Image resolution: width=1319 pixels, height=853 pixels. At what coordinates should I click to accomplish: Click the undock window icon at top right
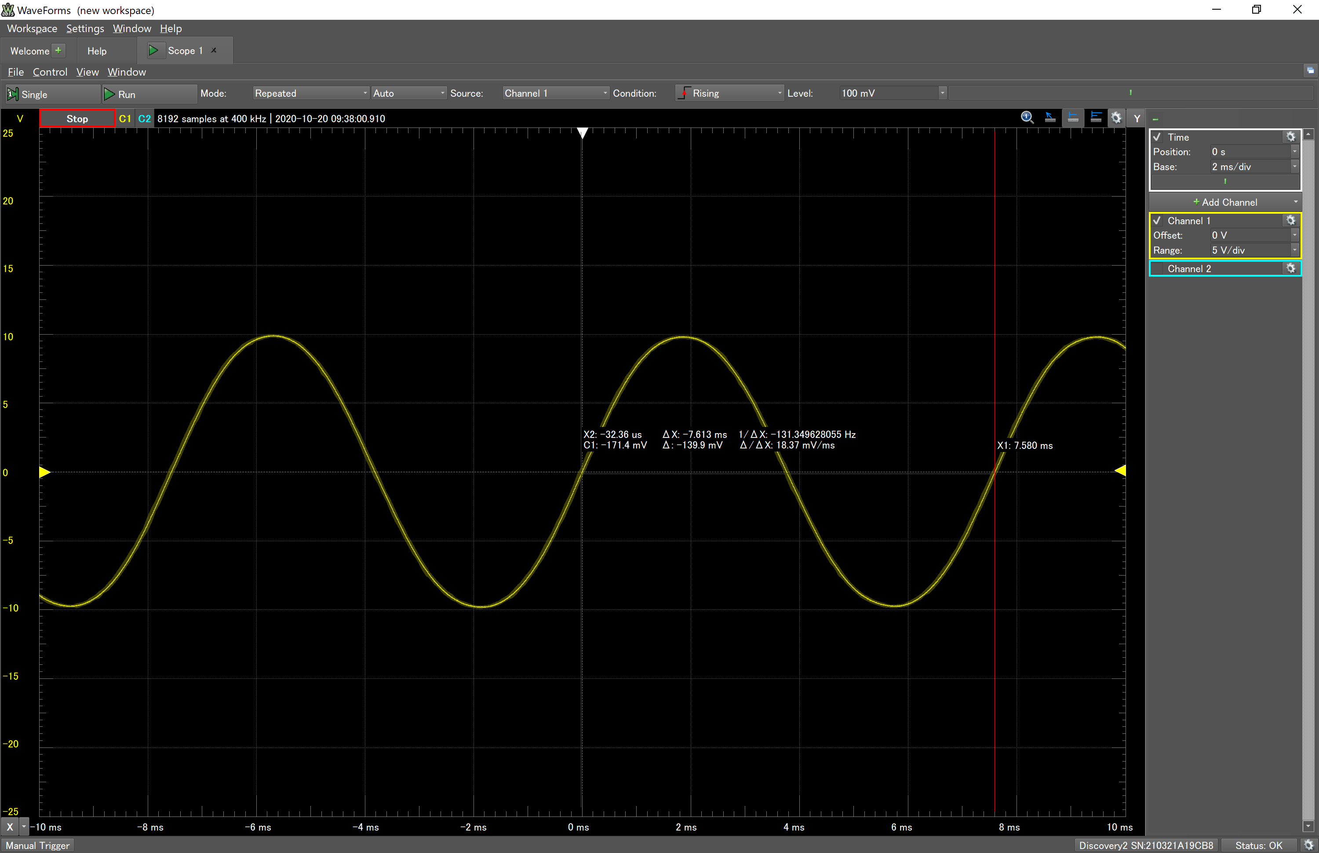pos(1310,70)
